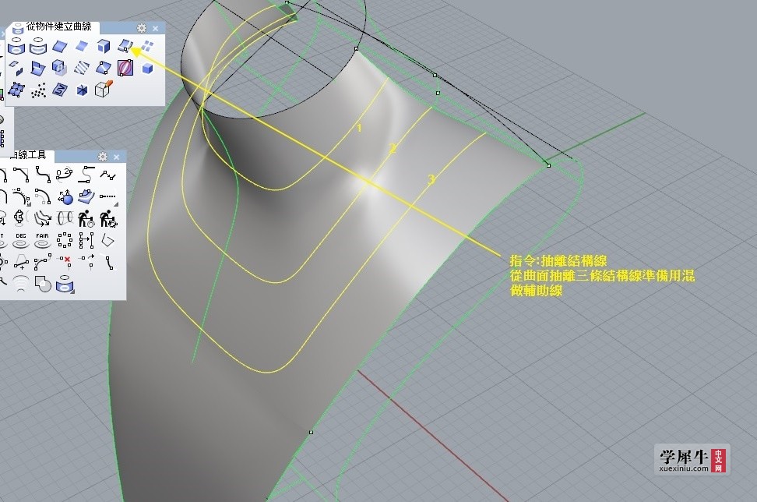Screen dimensions: 757x502
Task: Click the Match curve icon with two bars
Action: (86, 175)
